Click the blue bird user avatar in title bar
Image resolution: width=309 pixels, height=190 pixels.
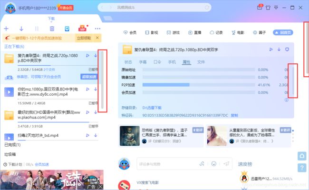click(x=10, y=8)
